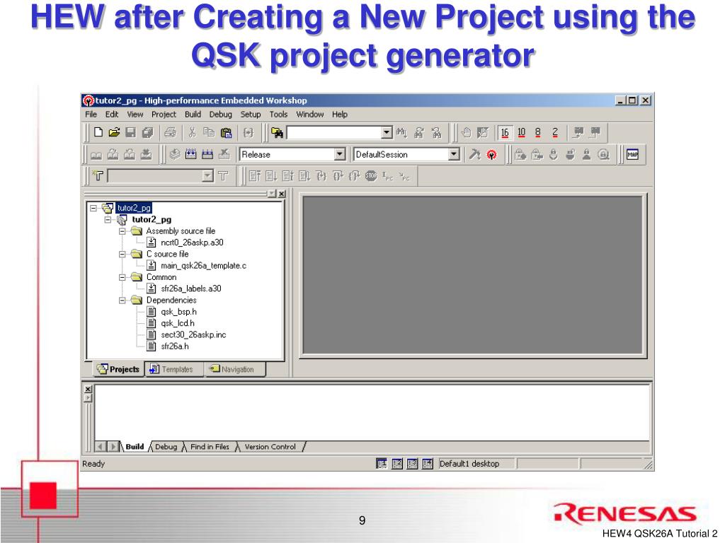Select sfr26a.h dependency file

point(175,346)
